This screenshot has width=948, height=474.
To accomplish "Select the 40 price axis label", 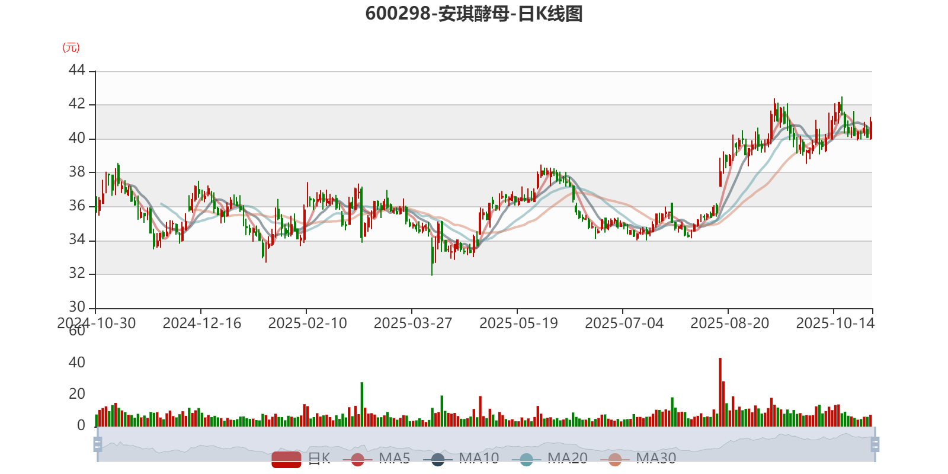I will click(x=77, y=138).
